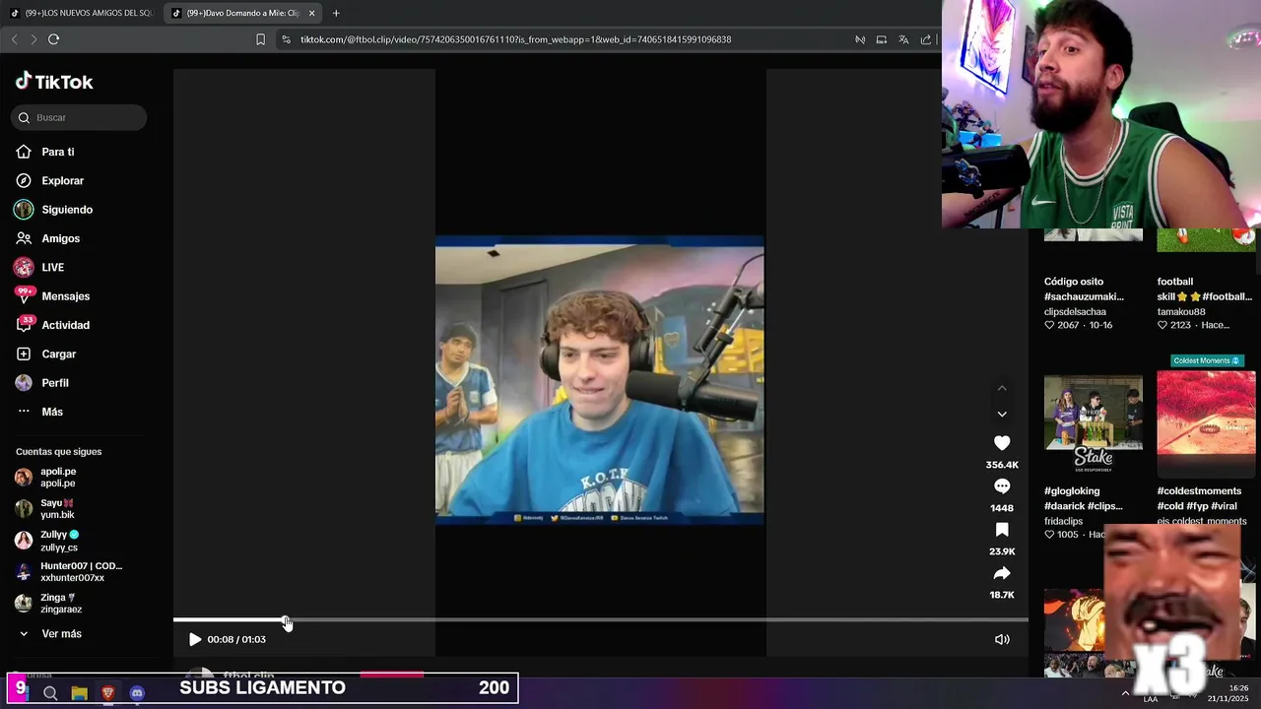Viewport: 1261px width, 709px height.
Task: Reload the page in the browser
Action: coord(53,39)
